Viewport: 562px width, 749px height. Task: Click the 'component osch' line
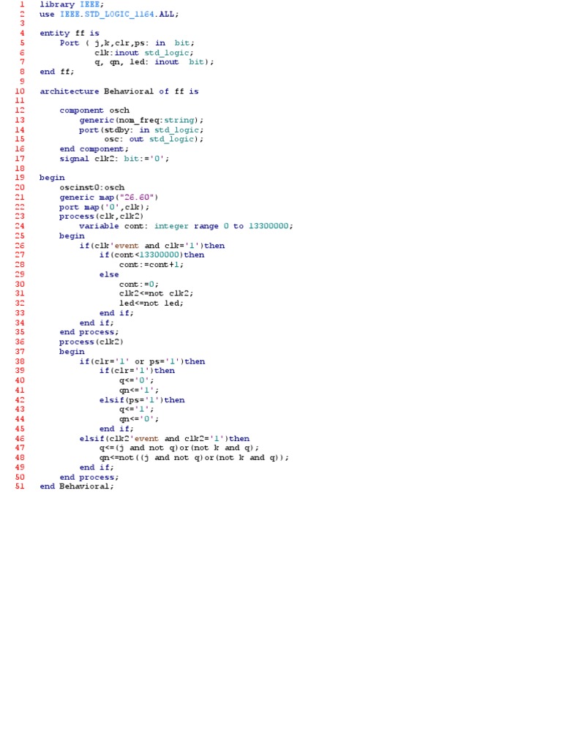click(x=94, y=110)
